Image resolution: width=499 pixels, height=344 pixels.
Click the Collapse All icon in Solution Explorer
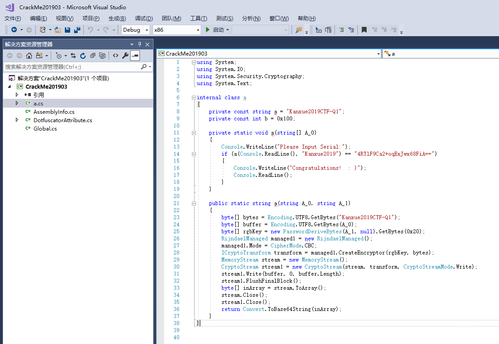[x=93, y=56]
